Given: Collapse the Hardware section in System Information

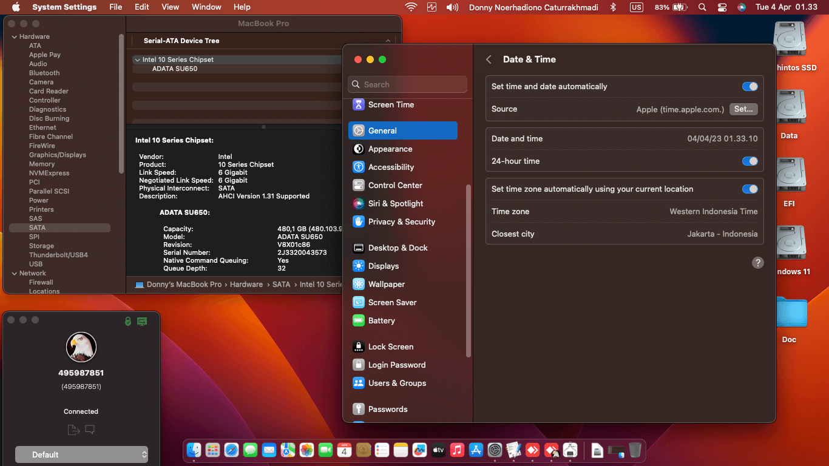Looking at the screenshot, I should 15,36.
